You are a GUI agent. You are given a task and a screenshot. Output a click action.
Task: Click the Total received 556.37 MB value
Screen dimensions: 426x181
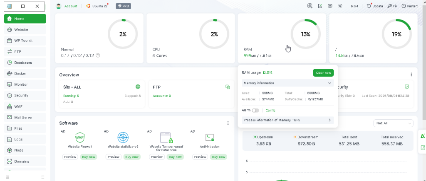[x=392, y=144]
